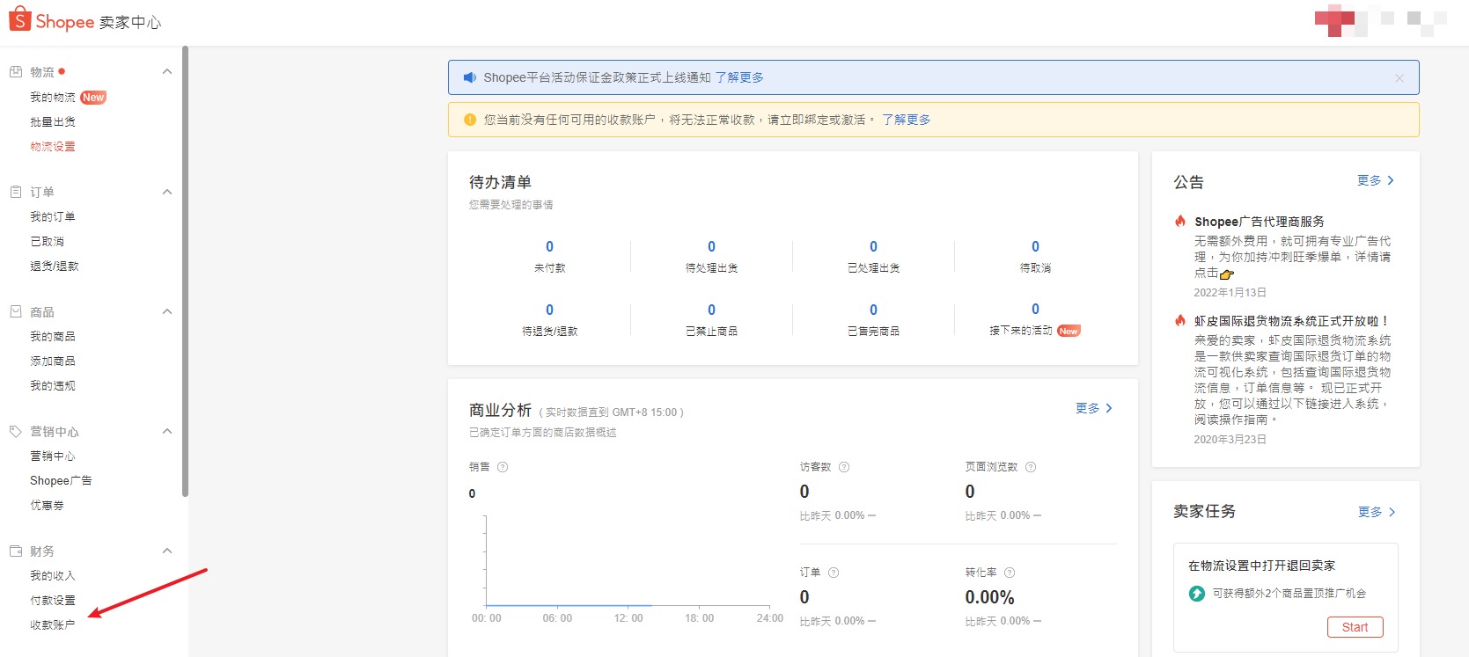
Task: Click help icon next to 访客数
Action: [844, 467]
